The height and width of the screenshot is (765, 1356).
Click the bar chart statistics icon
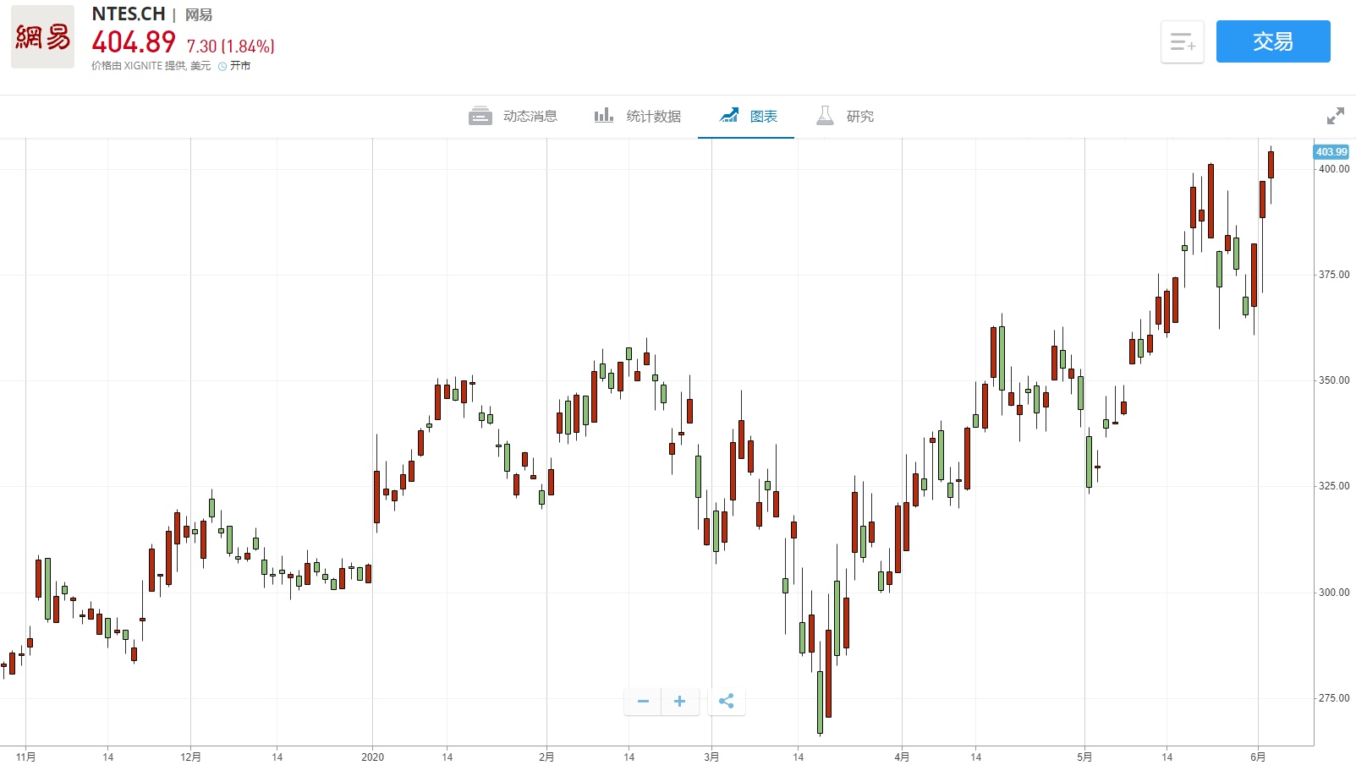(x=603, y=116)
